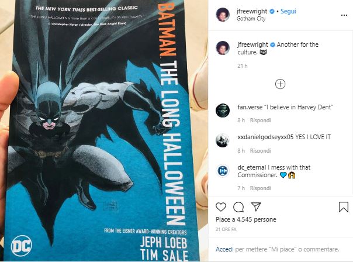Follow jfreewright via the Segui link
The height and width of the screenshot is (262, 353).
click(288, 11)
